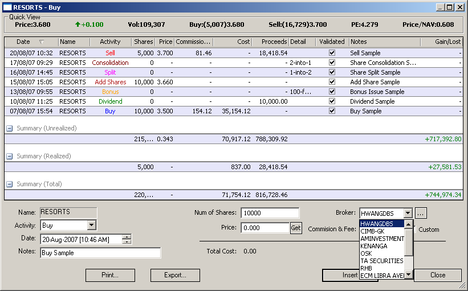468x291 pixels.
Task: Sort by the Validated column header
Action: 332,42
